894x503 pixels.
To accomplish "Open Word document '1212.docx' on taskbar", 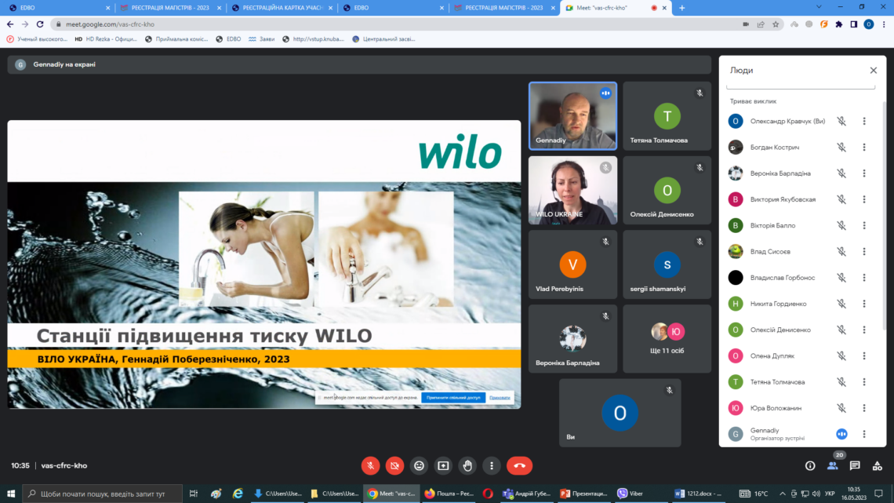I will [698, 494].
